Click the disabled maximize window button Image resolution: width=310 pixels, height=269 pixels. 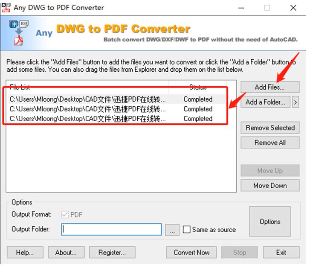click(x=267, y=8)
